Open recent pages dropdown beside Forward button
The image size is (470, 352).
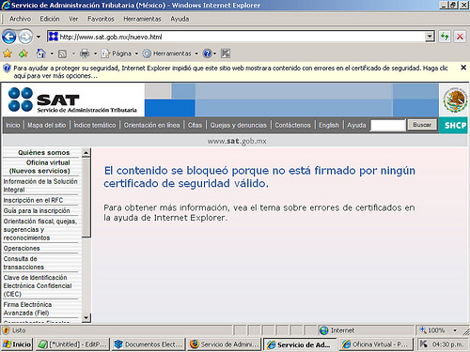tap(39, 37)
